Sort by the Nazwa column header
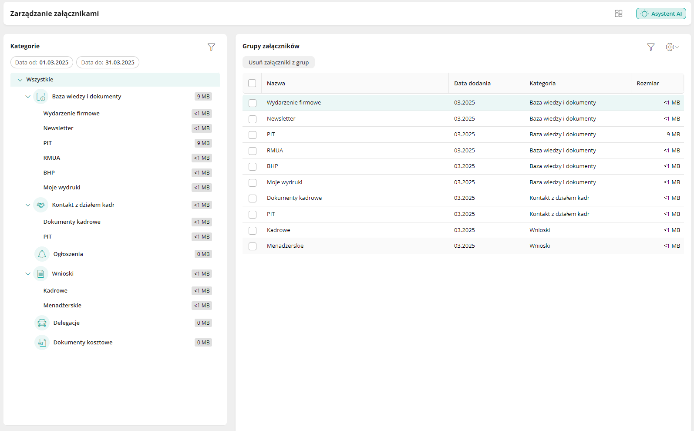The width and height of the screenshot is (694, 431). 276,83
